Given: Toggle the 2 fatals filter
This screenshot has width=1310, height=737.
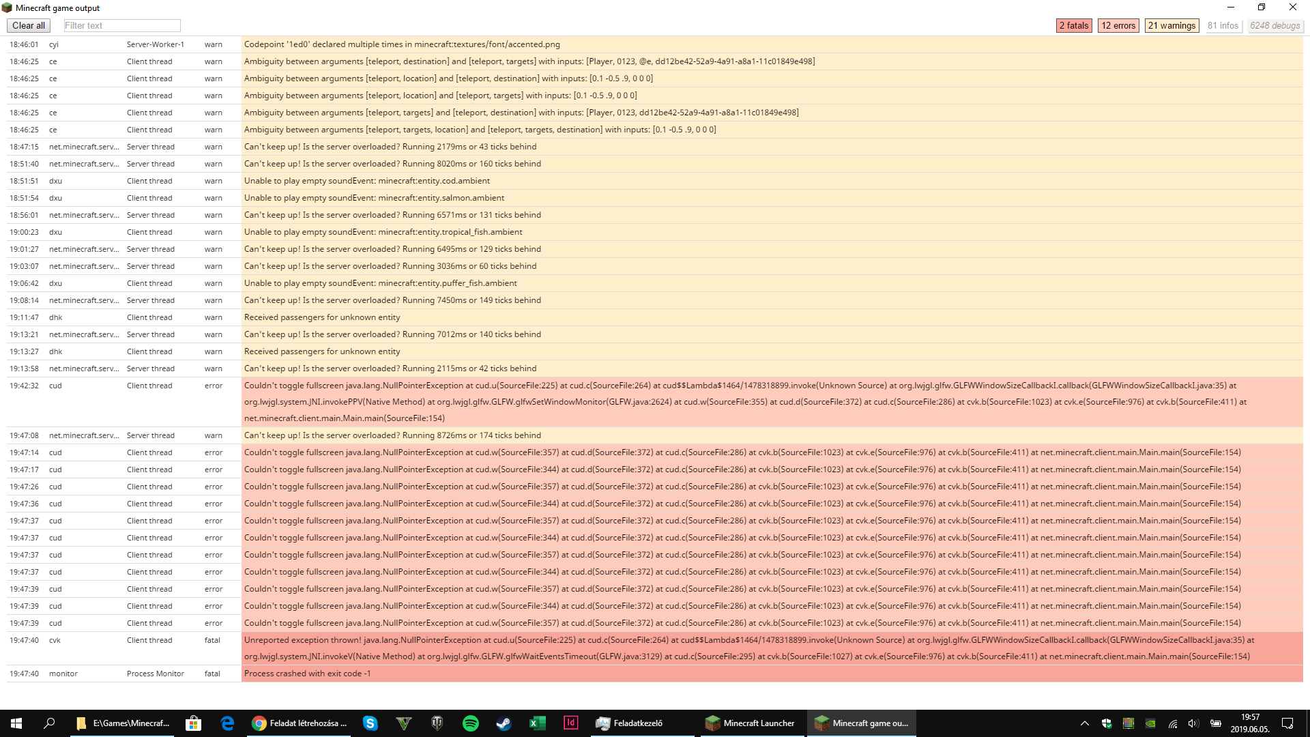Looking at the screenshot, I should click(1073, 26).
